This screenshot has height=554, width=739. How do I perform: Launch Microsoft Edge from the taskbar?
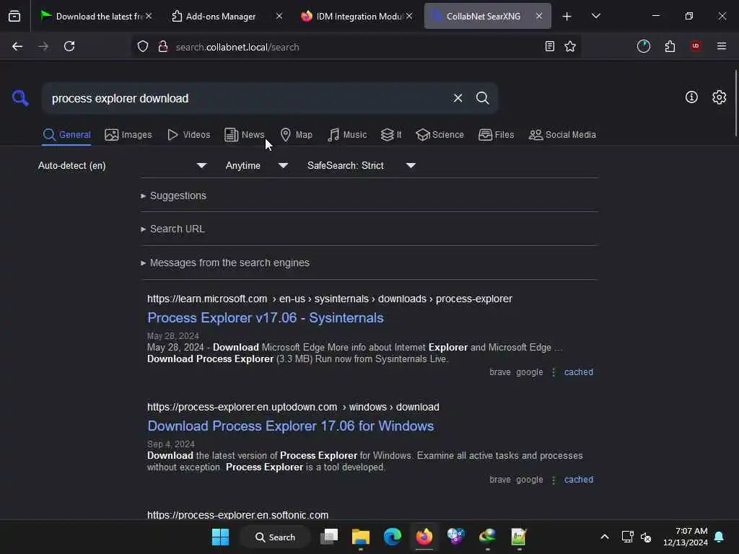point(392,537)
